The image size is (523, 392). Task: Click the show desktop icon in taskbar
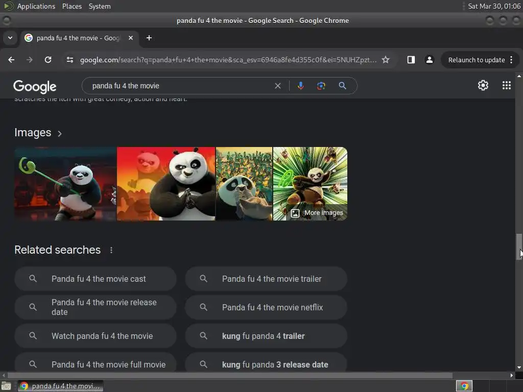pyautogui.click(x=6, y=386)
